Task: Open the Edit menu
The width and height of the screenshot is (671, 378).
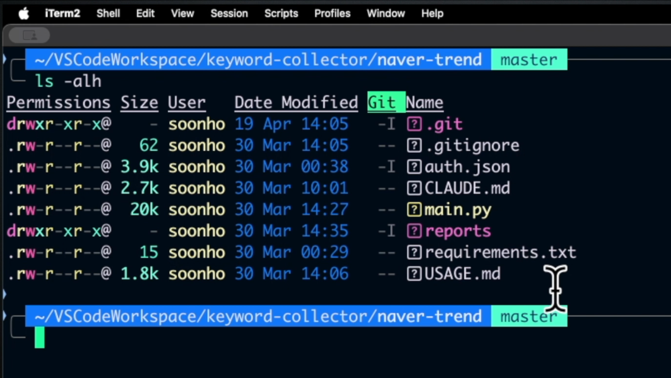Action: click(x=145, y=13)
